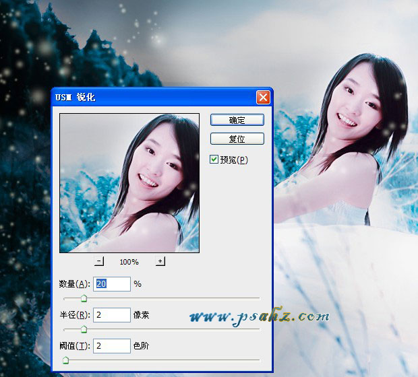The width and height of the screenshot is (418, 377).
Task: Focus the 半径 radius input field
Action: point(111,314)
